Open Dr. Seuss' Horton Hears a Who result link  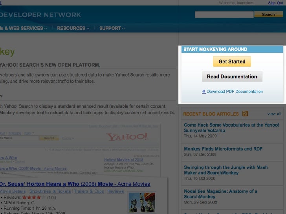point(75,184)
